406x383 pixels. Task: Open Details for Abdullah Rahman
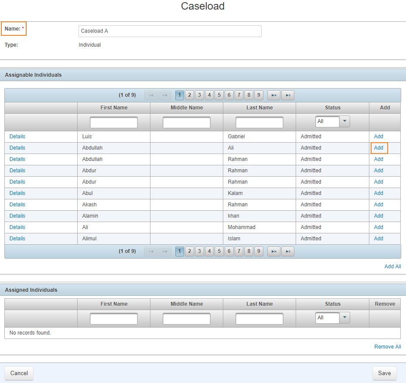click(17, 159)
